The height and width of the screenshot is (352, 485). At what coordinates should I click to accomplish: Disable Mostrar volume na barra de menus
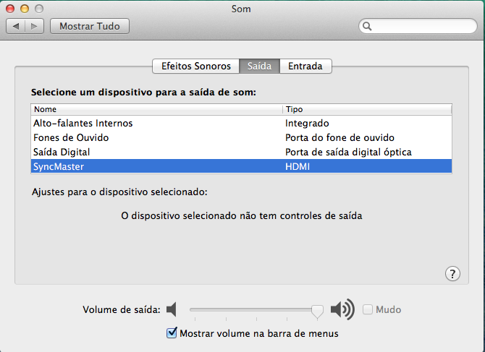(172, 333)
